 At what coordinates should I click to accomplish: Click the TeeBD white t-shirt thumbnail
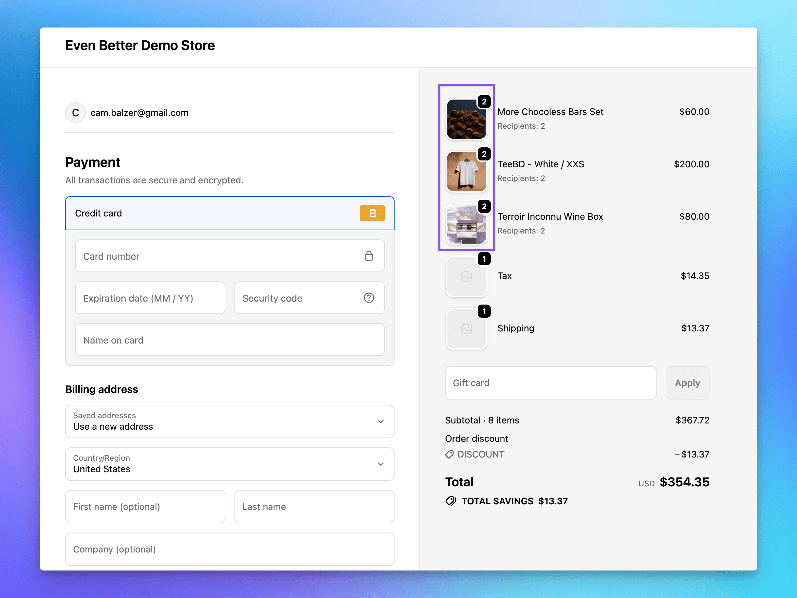point(466,172)
